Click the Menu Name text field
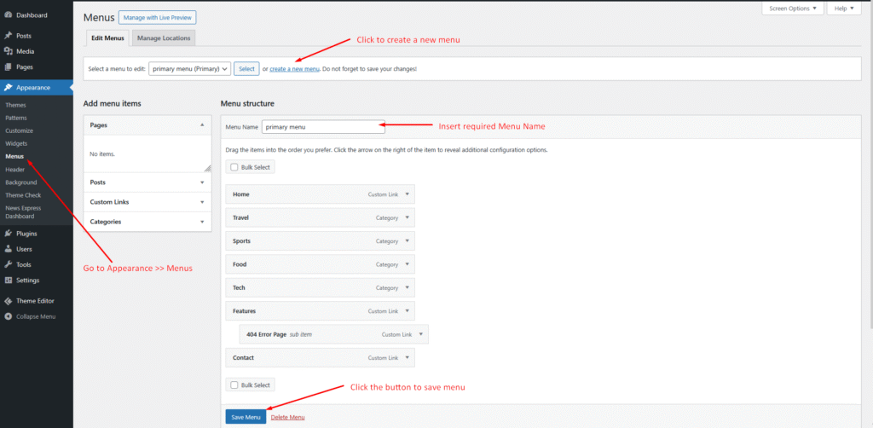 [x=322, y=127]
